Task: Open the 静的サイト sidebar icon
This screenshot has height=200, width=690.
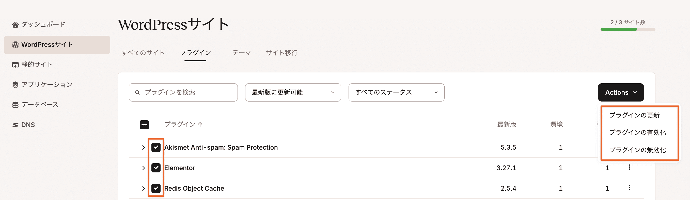Action: tap(15, 65)
